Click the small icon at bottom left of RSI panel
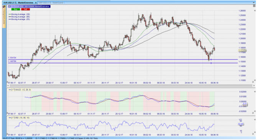 7,134
